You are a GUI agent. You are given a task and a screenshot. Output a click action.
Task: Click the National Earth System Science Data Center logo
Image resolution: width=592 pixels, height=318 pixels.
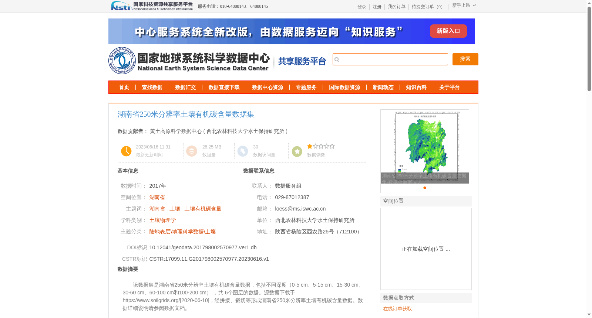point(189,61)
